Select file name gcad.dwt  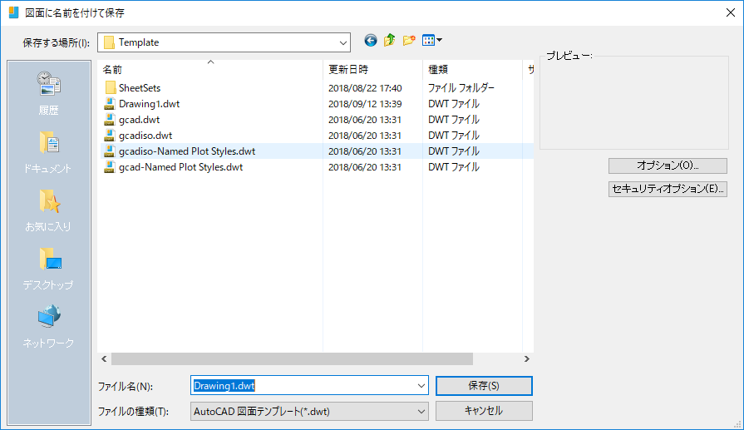(x=139, y=120)
